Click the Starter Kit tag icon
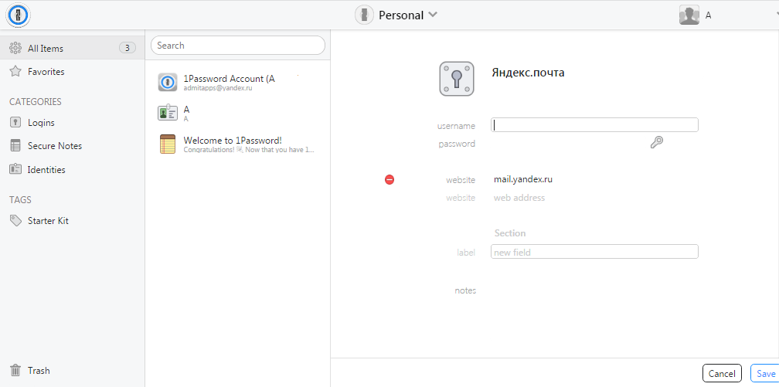Screen dimensions: 779x387 15,221
